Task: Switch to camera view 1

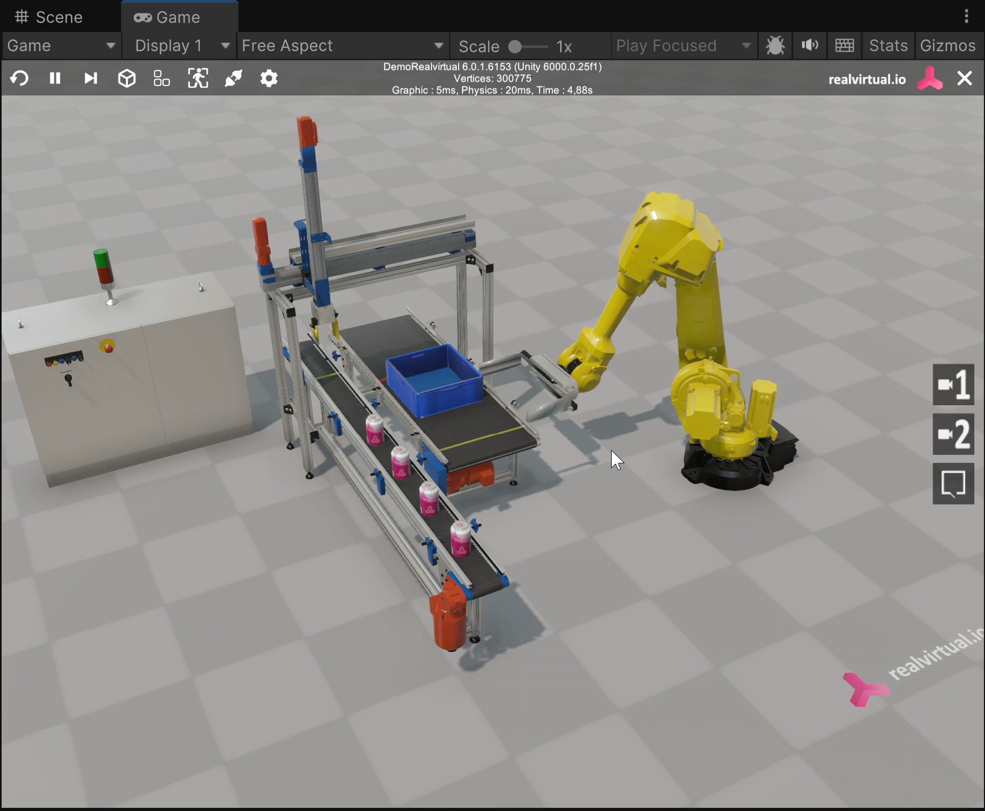Action: pos(953,384)
